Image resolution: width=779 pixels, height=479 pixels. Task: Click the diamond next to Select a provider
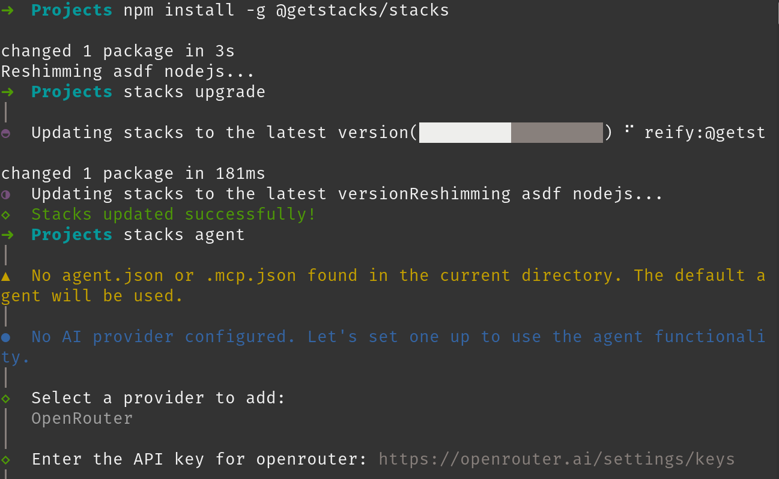[5, 398]
